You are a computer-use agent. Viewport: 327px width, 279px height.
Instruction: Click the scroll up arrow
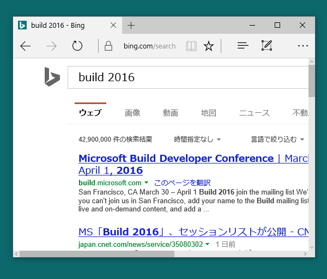pyautogui.click(x=312, y=62)
